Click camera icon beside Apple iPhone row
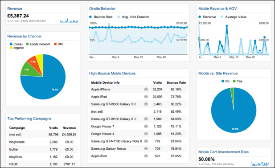The height and width of the screenshot is (168, 275). click(146, 89)
